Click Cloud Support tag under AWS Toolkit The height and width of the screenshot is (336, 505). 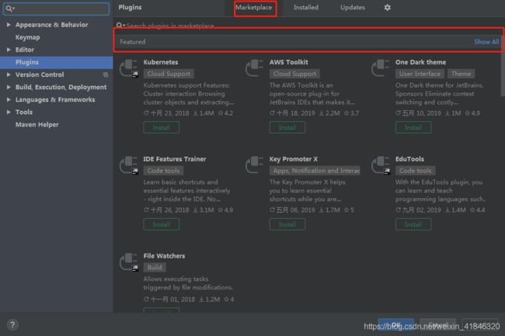coord(294,74)
